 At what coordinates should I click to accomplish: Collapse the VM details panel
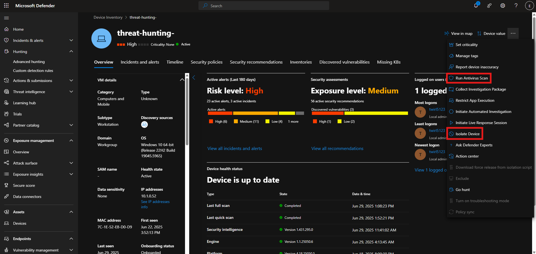pos(182,80)
